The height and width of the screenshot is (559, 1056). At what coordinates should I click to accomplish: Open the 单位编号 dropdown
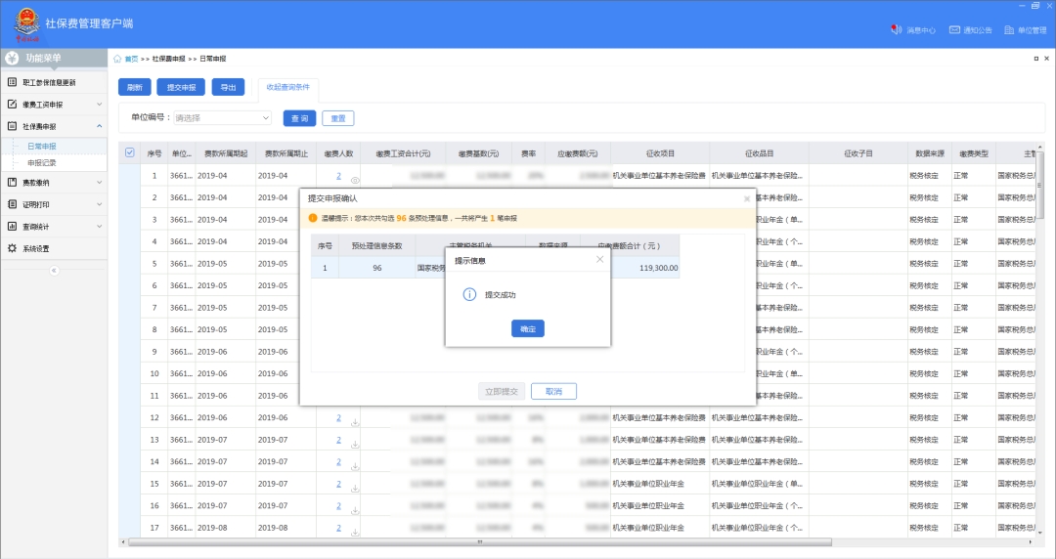(x=222, y=118)
